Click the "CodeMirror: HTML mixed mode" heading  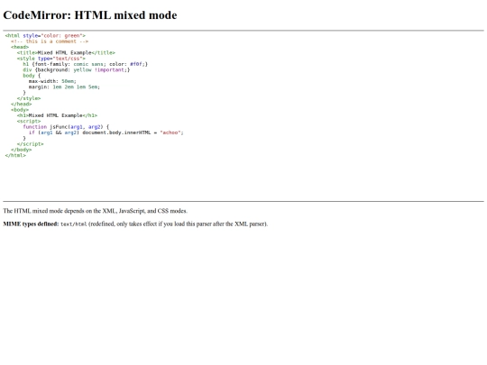click(x=90, y=15)
